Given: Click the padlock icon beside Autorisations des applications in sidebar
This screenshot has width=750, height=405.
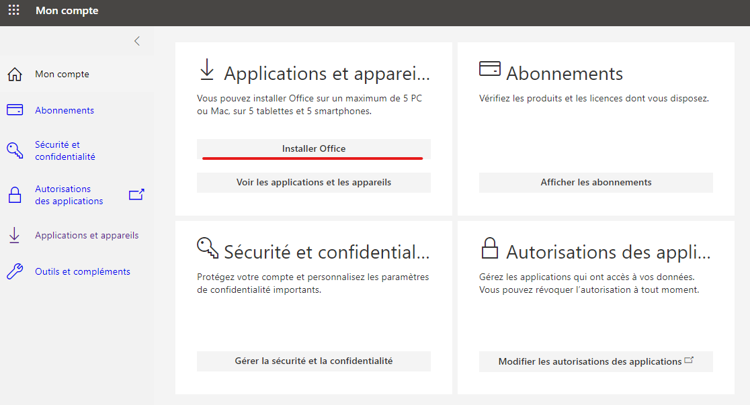Looking at the screenshot, I should point(15,195).
